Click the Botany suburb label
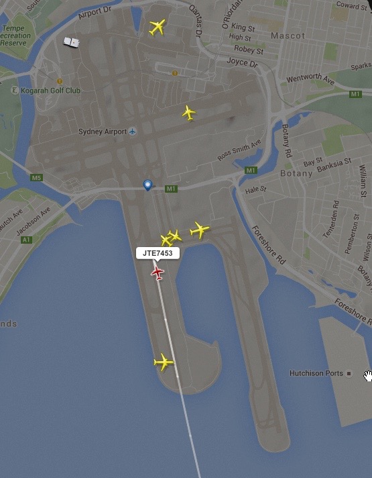372x478 pixels. (x=296, y=173)
